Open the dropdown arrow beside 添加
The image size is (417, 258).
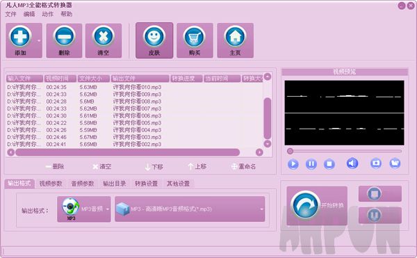(39, 41)
